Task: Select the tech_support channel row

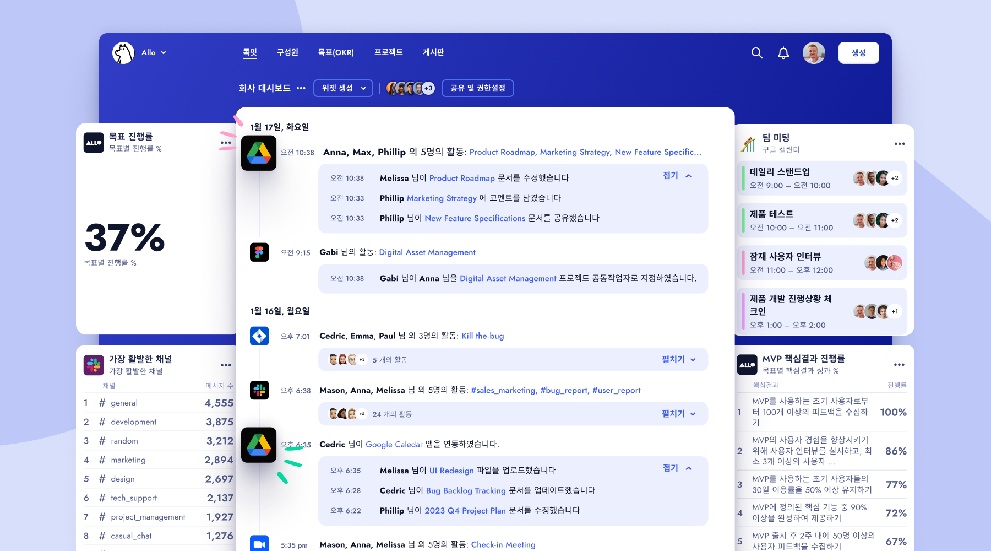Action: pyautogui.click(x=159, y=498)
